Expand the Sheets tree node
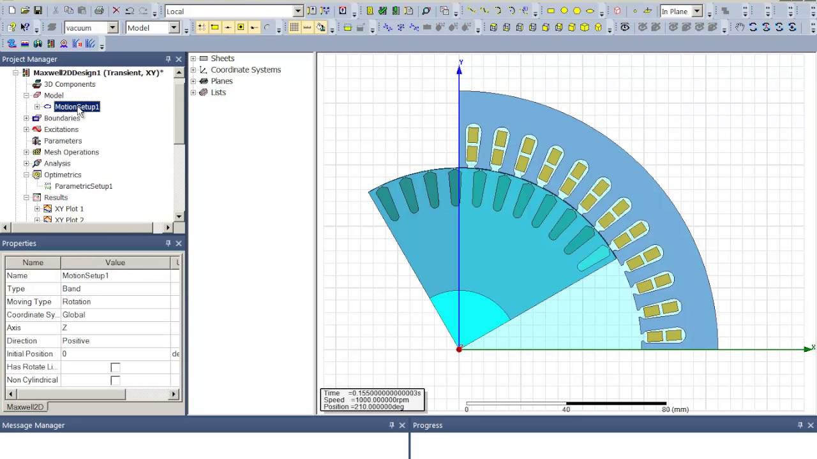The width and height of the screenshot is (817, 459). [193, 59]
